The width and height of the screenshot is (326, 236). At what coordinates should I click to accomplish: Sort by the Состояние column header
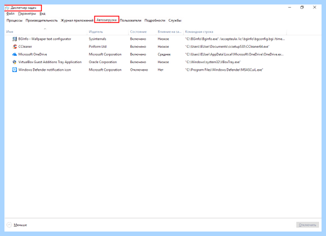tap(142, 32)
